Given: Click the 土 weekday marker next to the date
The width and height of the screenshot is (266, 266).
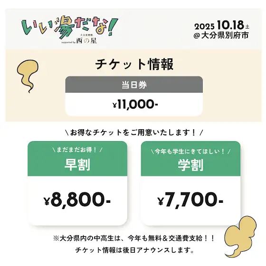Looking at the screenshot, I should pyautogui.click(x=247, y=27).
